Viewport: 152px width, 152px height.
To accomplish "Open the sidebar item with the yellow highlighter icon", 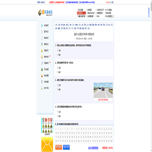I will pyautogui.click(x=45, y=50).
